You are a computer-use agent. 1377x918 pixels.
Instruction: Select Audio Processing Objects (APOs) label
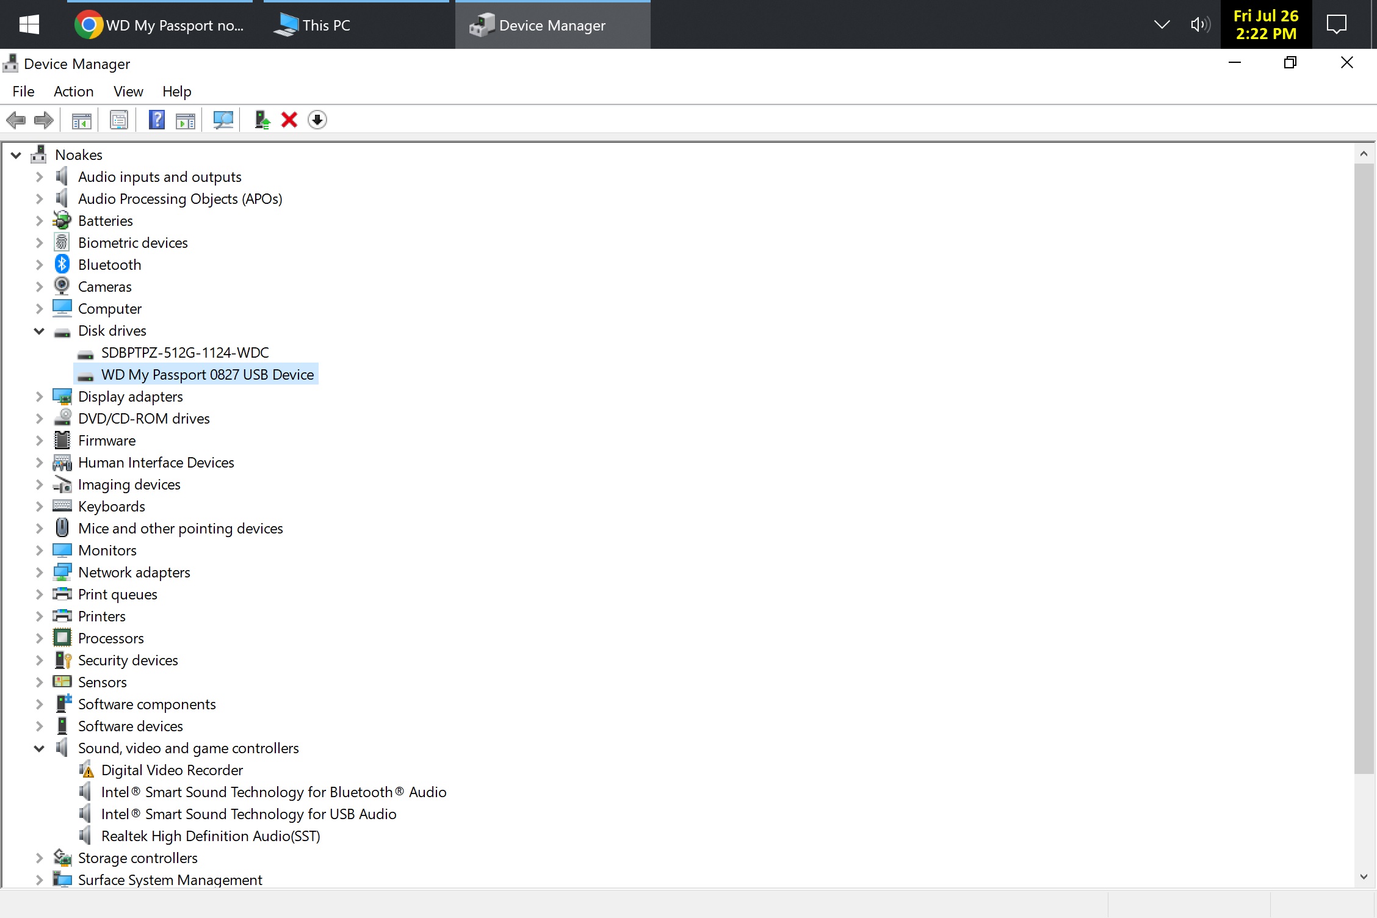180,198
